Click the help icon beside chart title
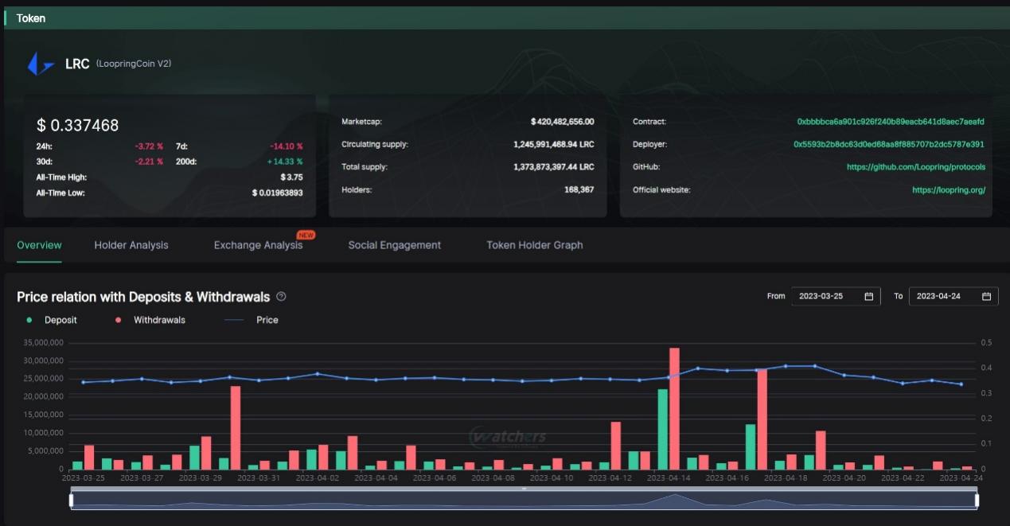The width and height of the screenshot is (1010, 526). pyautogui.click(x=281, y=296)
